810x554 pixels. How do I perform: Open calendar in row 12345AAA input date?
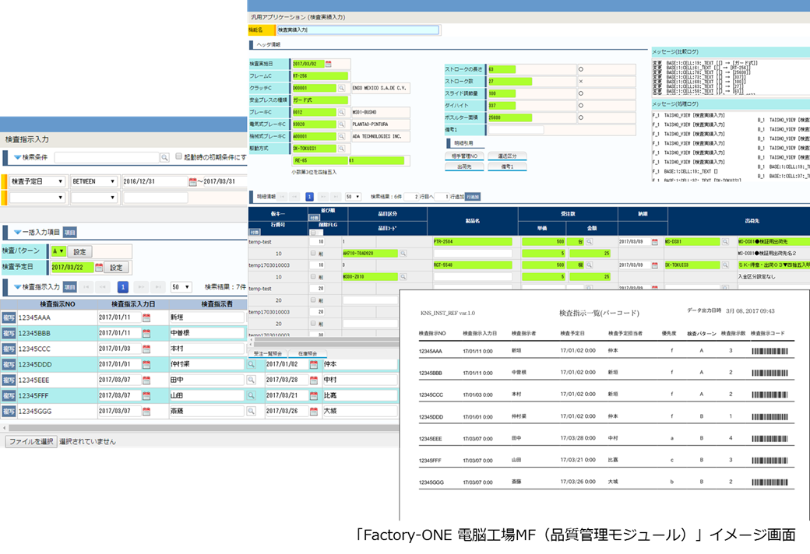pos(146,317)
